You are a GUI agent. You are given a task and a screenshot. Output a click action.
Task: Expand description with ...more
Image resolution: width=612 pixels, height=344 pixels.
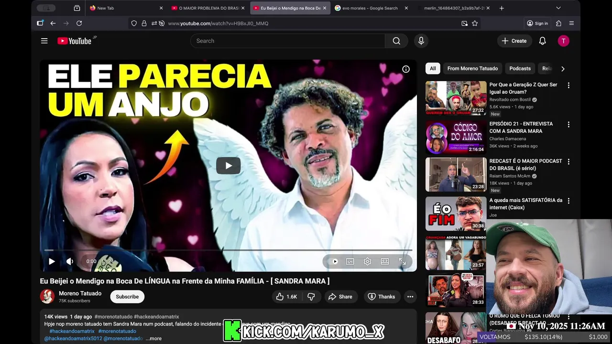pyautogui.click(x=153, y=338)
